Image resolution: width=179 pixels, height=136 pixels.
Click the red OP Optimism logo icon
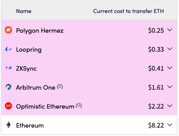point(8,106)
